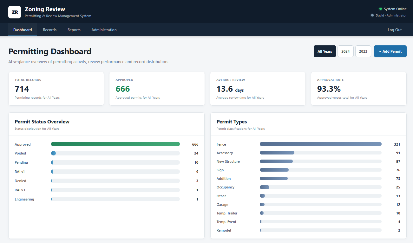The width and height of the screenshot is (413, 243).
Task: Click the Log Out link
Action: (x=395, y=30)
